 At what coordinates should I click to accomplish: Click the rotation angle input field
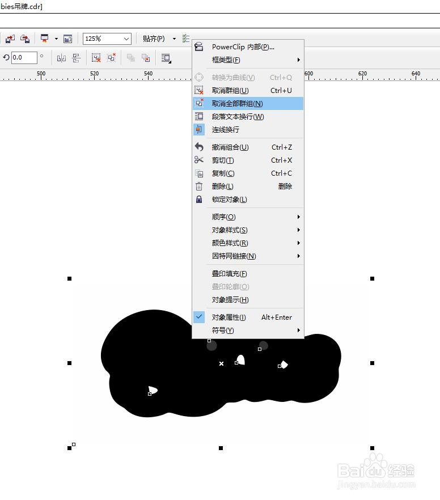tap(24, 58)
